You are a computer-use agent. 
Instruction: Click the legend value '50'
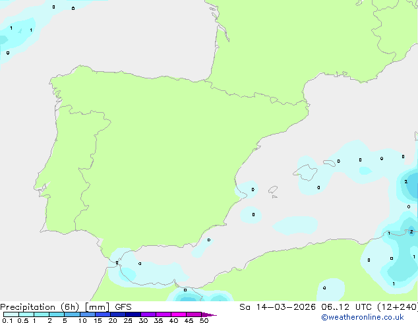pyautogui.click(x=204, y=320)
